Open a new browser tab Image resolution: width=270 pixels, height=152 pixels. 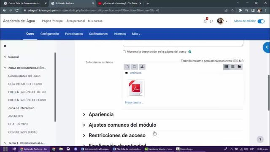[148, 3]
